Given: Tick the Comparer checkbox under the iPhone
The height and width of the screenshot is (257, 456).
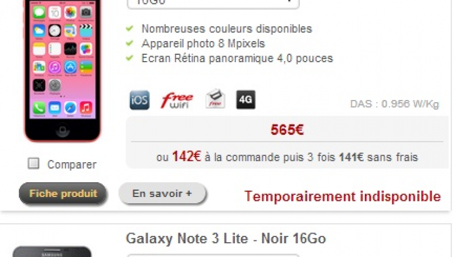Looking at the screenshot, I should coord(34,163).
